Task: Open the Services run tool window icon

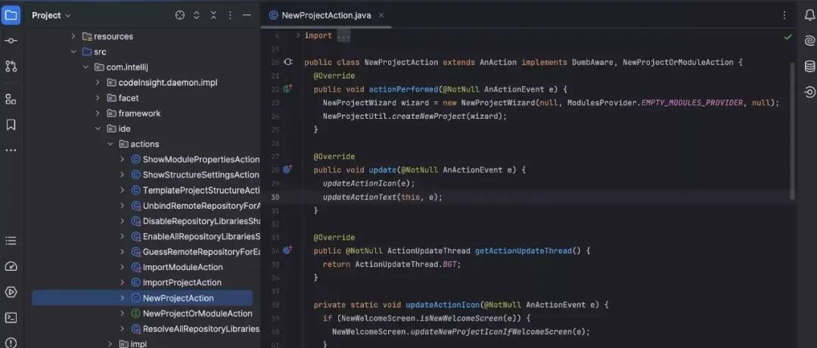Action: point(11,292)
